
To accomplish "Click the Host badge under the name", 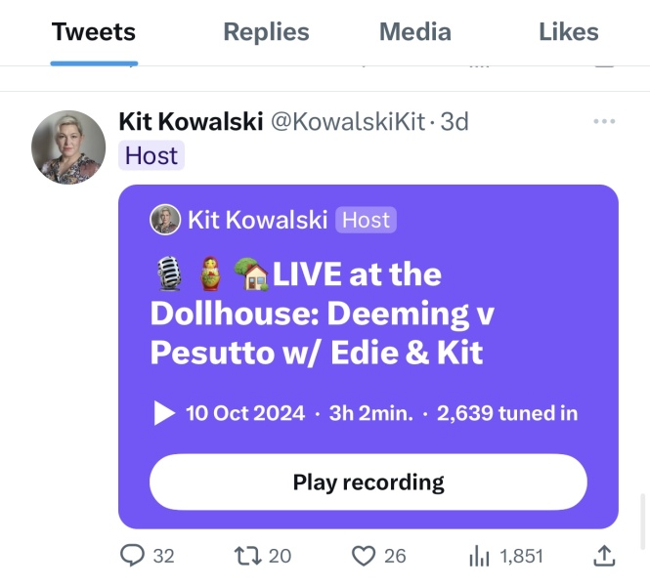I will point(152,155).
